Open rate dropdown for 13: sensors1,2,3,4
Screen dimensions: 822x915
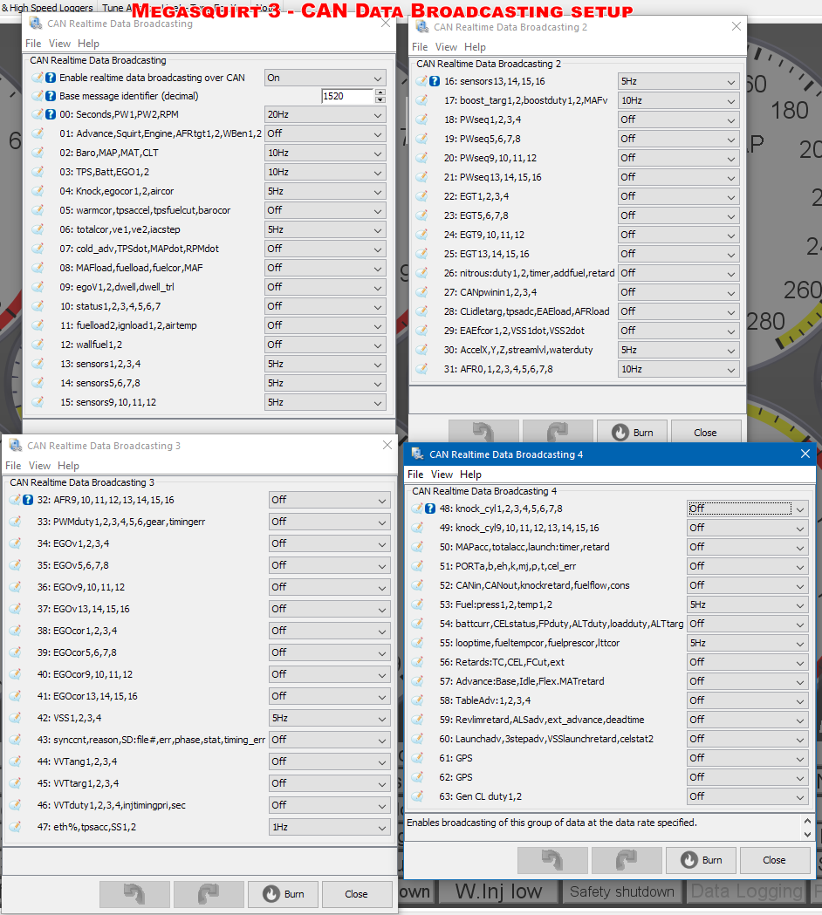click(x=325, y=364)
